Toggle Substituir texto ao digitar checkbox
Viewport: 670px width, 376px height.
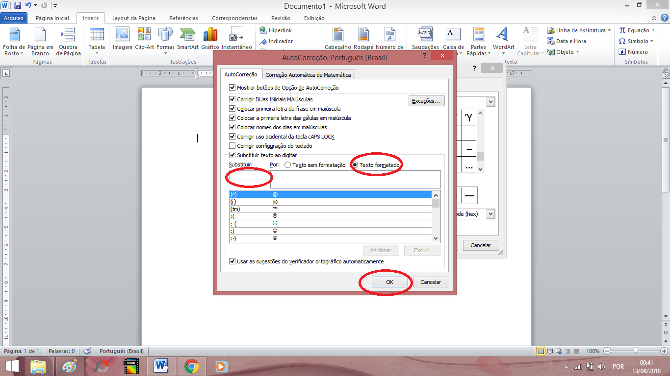pyautogui.click(x=232, y=155)
